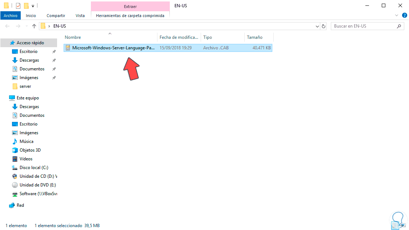Select Red in the navigation pane
Viewport: 409px width, 230px height.
coord(20,205)
